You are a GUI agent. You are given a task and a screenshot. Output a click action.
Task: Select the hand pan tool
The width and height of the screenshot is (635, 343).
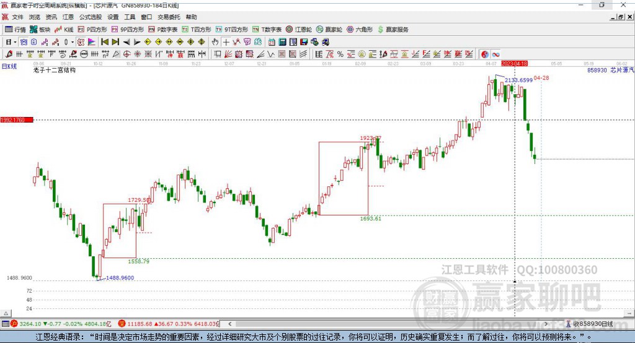click(x=215, y=42)
